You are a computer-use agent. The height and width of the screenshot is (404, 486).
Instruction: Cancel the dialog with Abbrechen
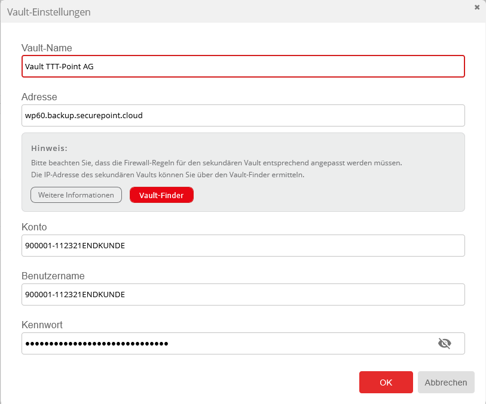click(x=446, y=383)
